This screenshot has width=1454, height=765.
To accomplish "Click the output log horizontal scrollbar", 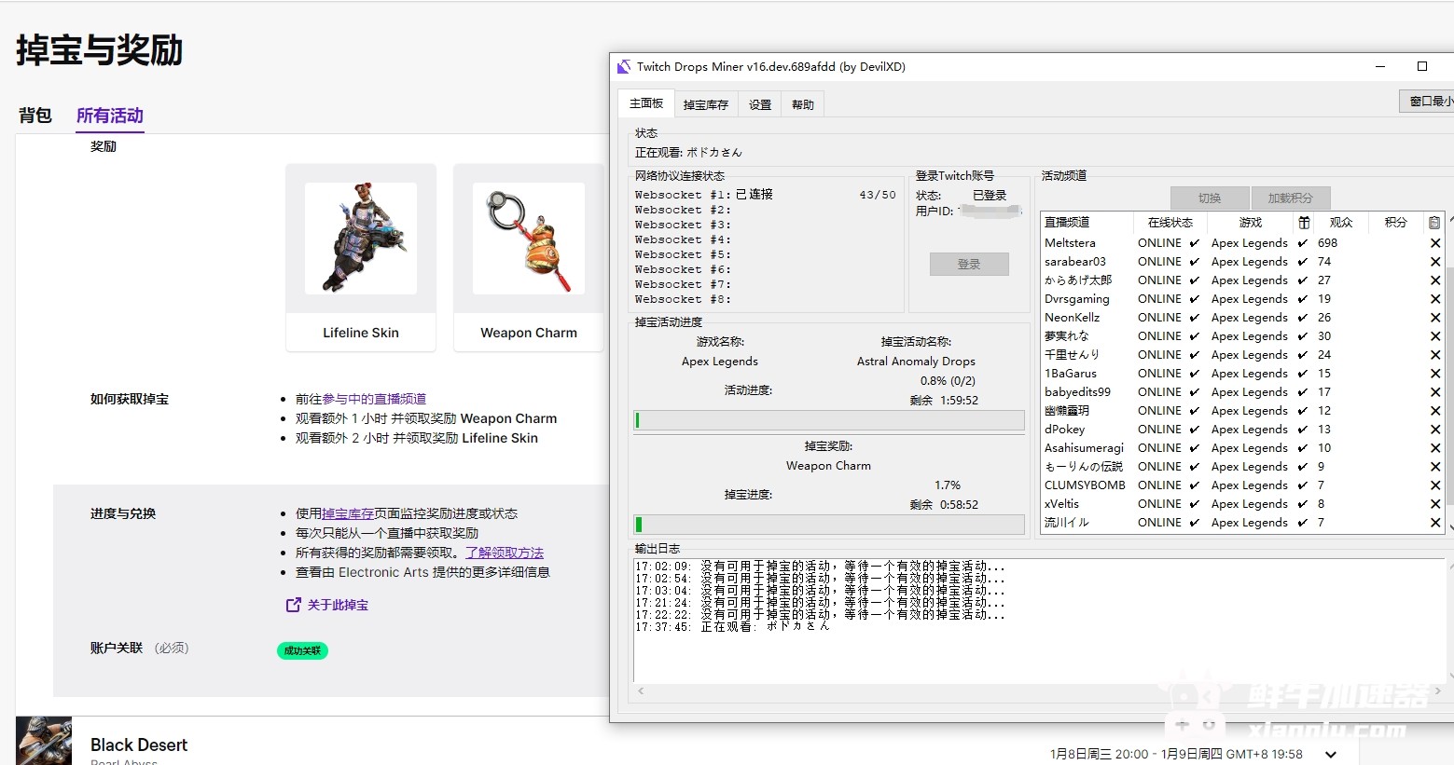I will [x=1040, y=691].
